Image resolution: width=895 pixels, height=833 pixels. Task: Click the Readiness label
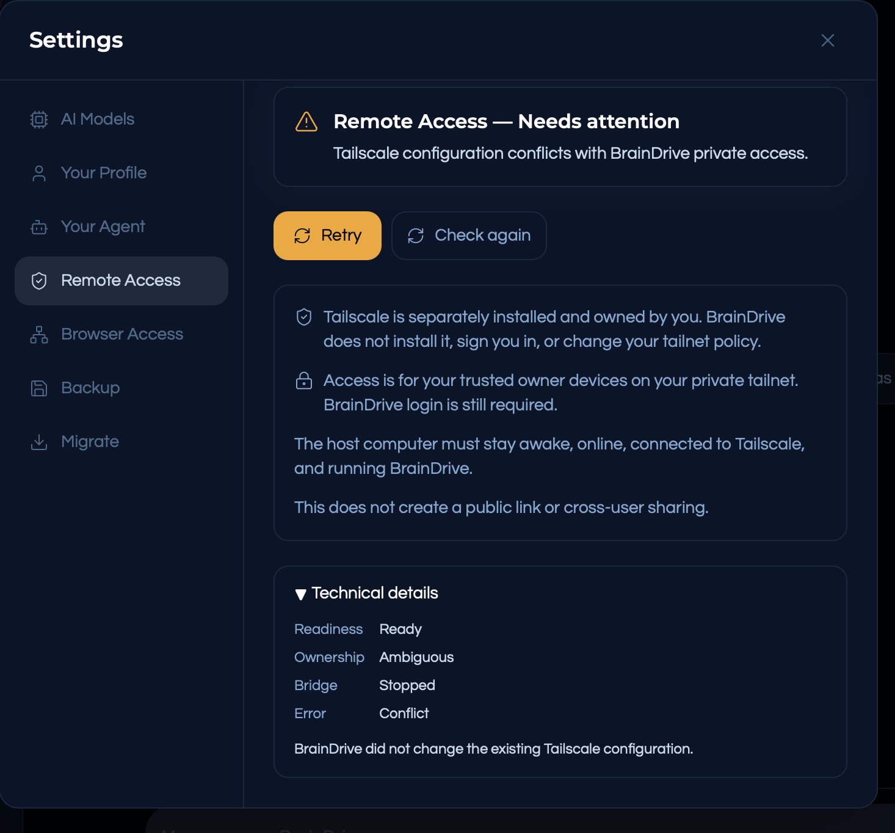(328, 629)
